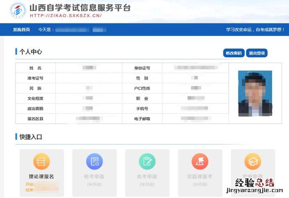
Task: Click the 修改密码 button
Action: pos(234,53)
